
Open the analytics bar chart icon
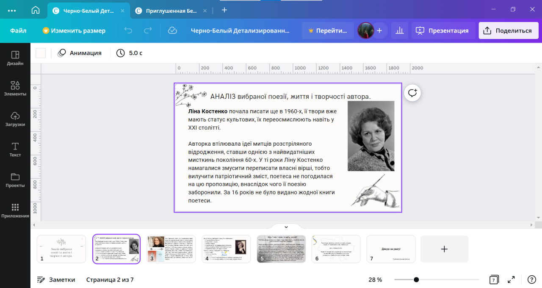point(399,30)
